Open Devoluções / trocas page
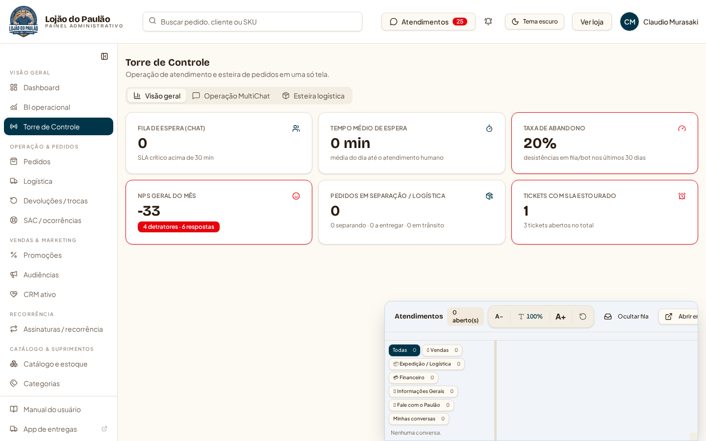 [58, 200]
